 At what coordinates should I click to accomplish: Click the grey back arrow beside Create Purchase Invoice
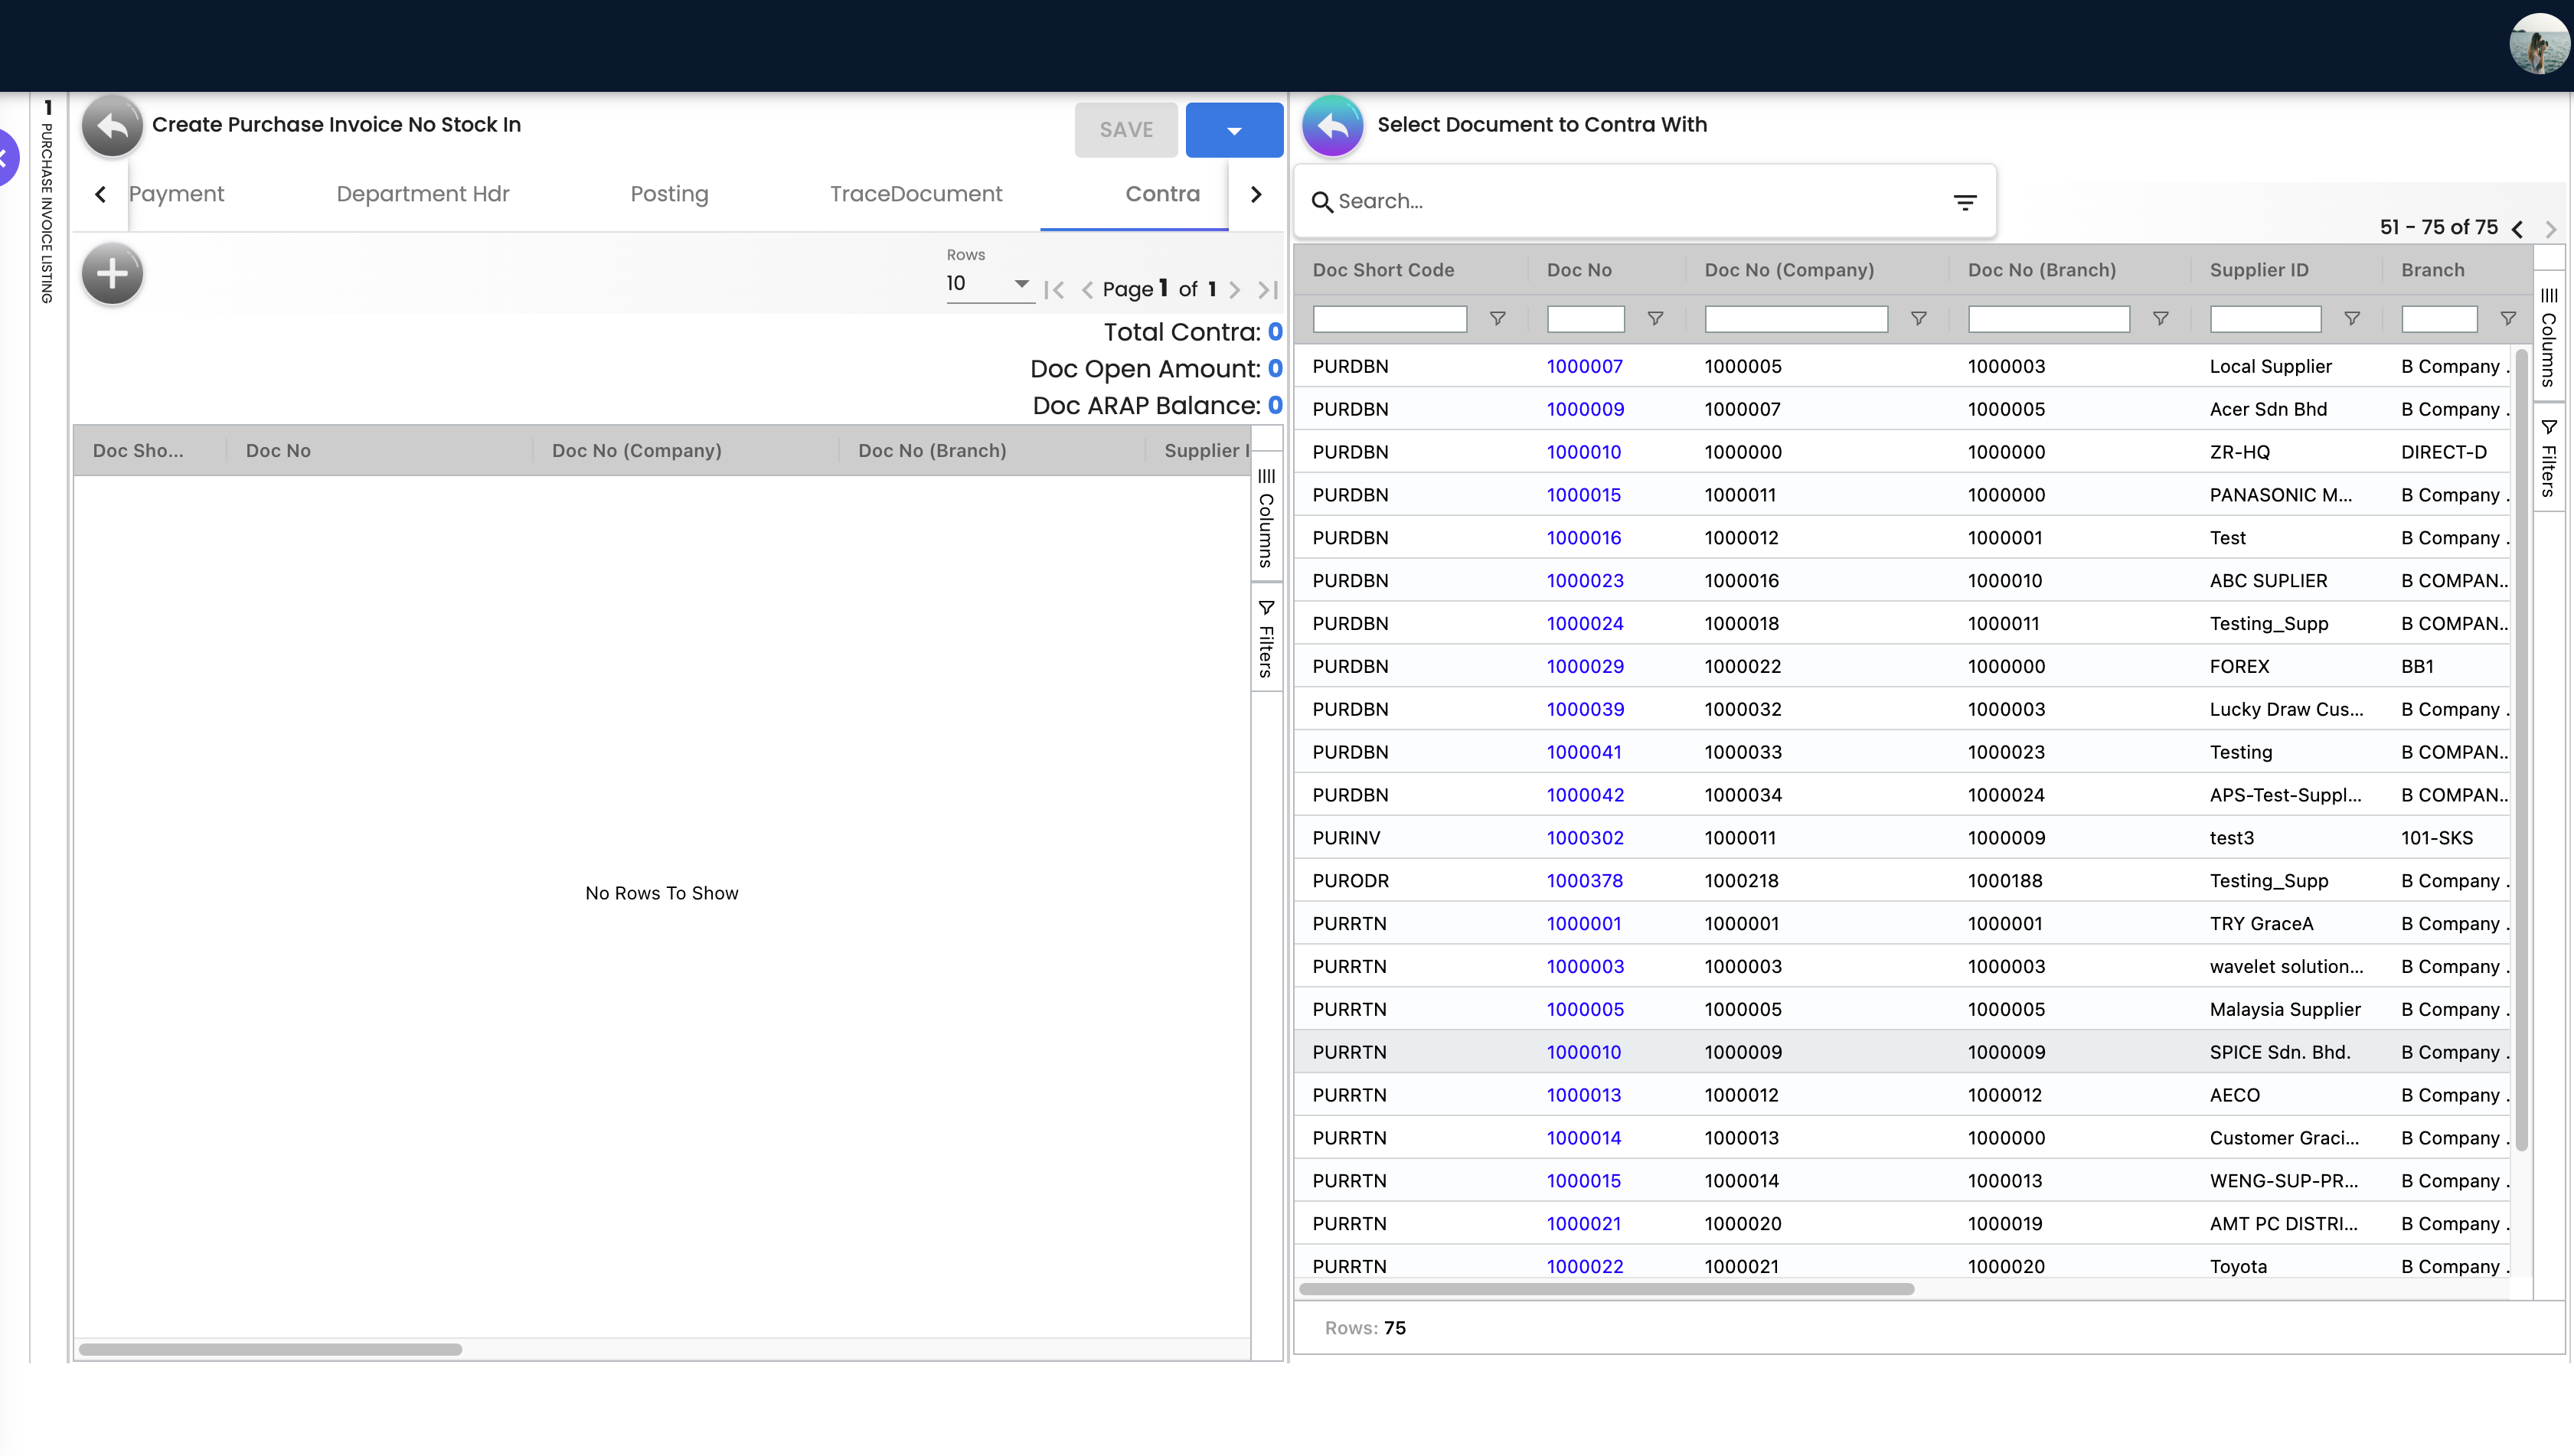pyautogui.click(x=112, y=126)
